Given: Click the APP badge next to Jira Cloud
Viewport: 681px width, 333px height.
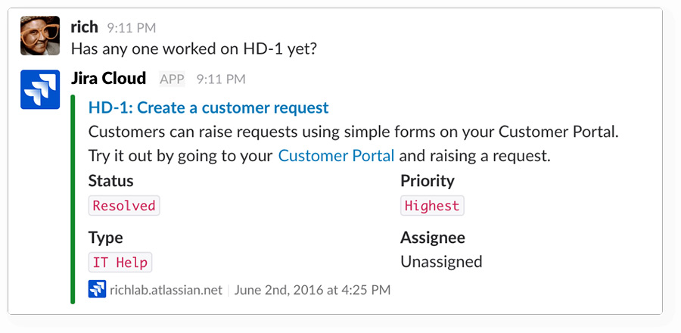Looking at the screenshot, I should tap(172, 79).
